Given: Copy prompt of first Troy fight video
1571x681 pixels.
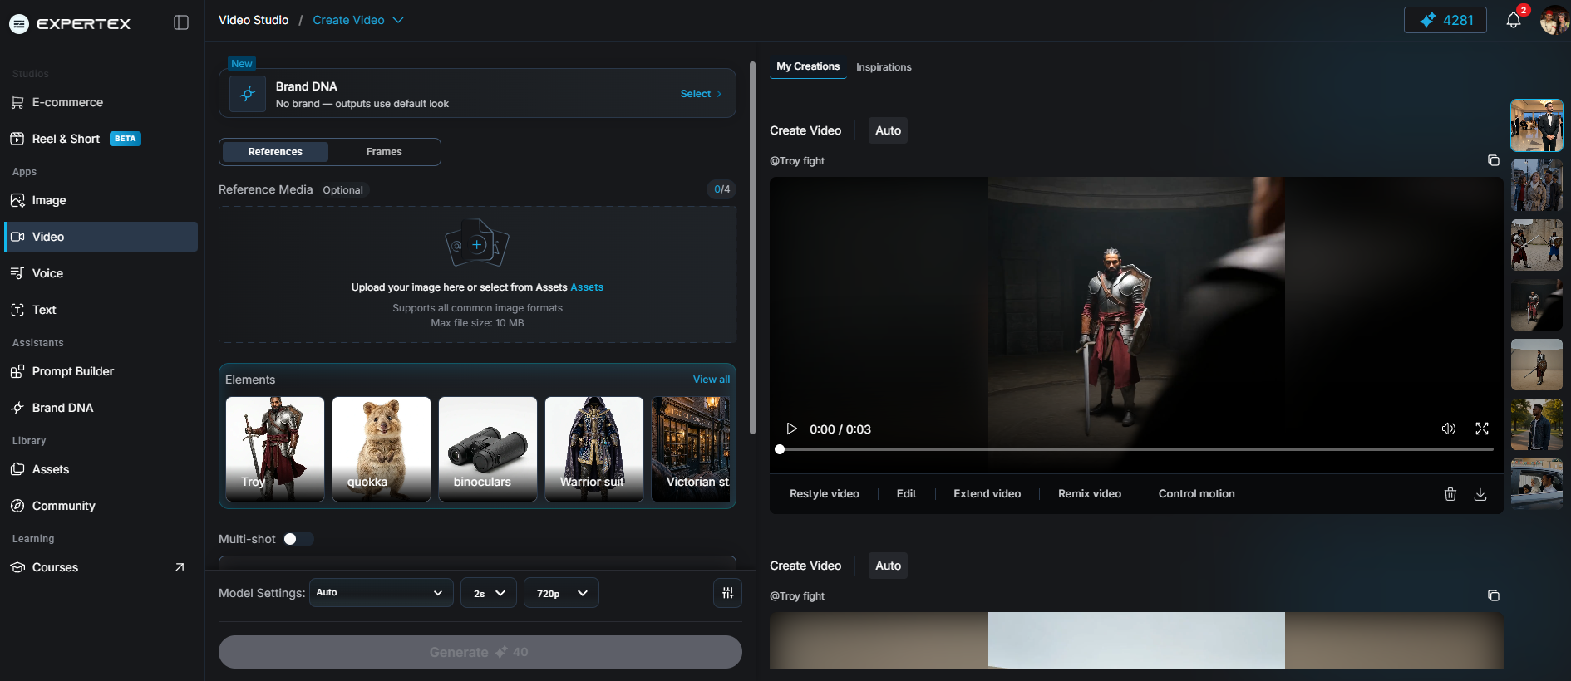Looking at the screenshot, I should (x=1493, y=160).
